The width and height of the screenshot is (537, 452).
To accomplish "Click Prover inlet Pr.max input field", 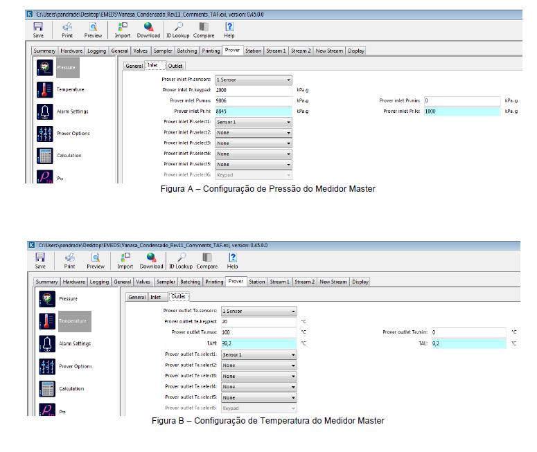I will click(254, 100).
